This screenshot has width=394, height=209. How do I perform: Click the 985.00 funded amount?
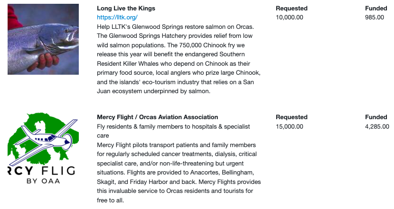click(x=375, y=17)
